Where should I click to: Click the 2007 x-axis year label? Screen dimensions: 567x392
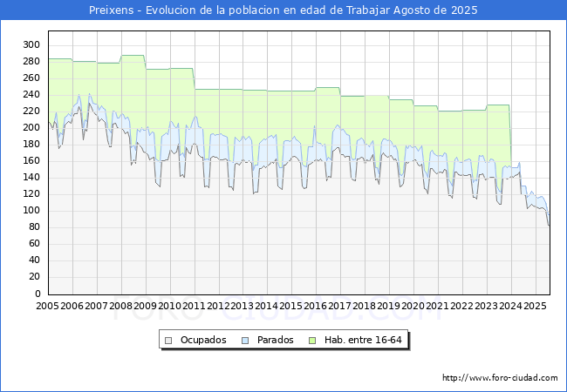(x=96, y=306)
